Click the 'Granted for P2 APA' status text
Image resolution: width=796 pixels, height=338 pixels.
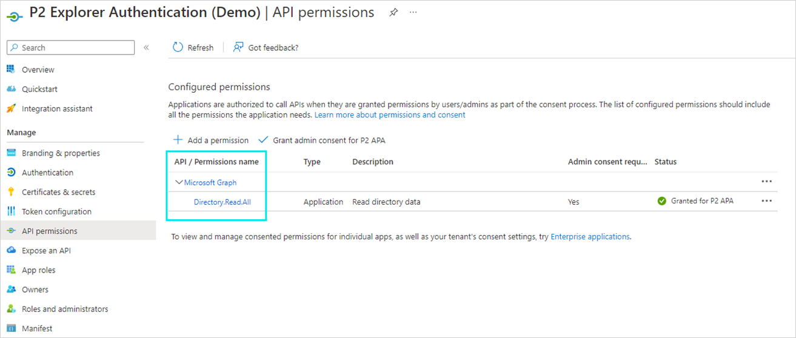pyautogui.click(x=702, y=201)
